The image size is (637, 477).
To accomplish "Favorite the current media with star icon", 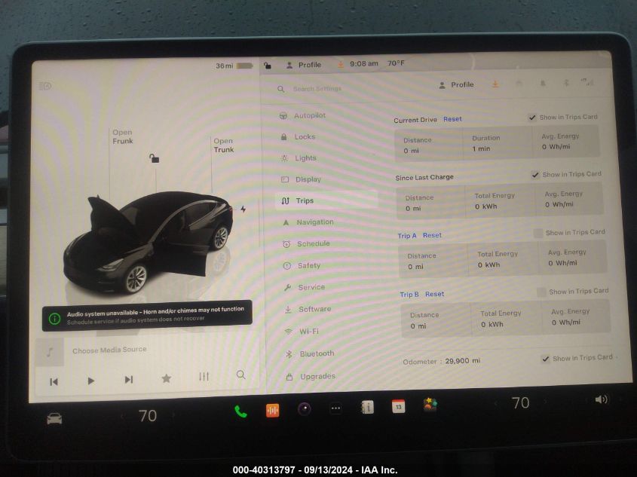I will pos(166,378).
